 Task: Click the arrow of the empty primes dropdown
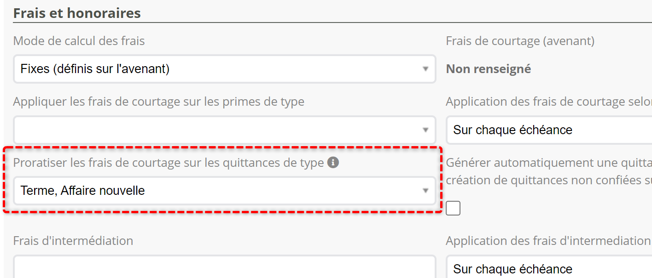tap(425, 130)
